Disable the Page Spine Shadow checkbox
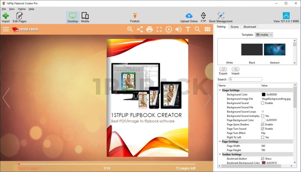 (x=263, y=124)
